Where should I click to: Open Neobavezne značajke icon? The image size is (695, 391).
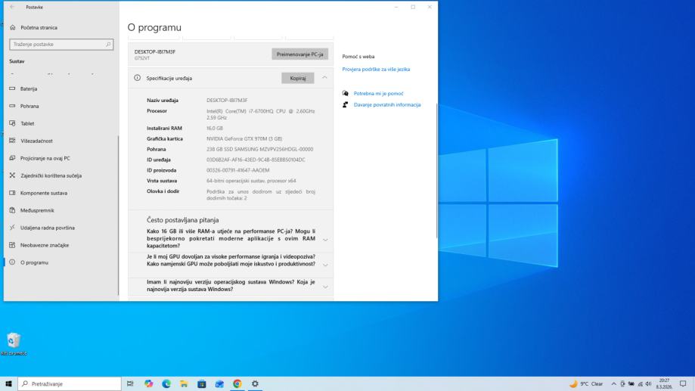pos(12,245)
